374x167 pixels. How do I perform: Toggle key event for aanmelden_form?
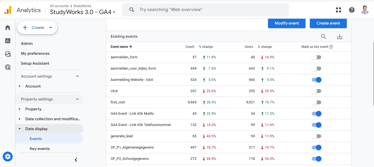coord(316,57)
